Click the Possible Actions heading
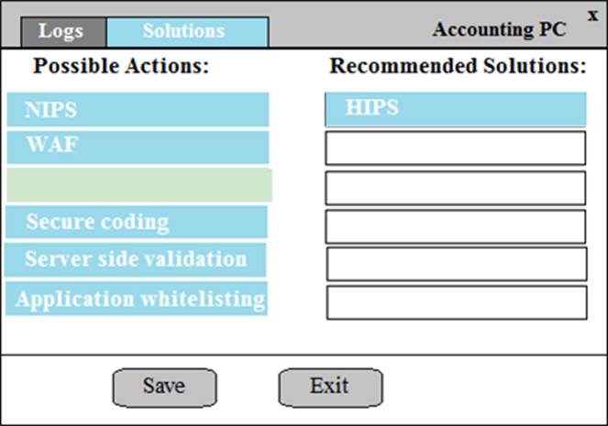Image resolution: width=608 pixels, height=426 pixels. tap(122, 67)
